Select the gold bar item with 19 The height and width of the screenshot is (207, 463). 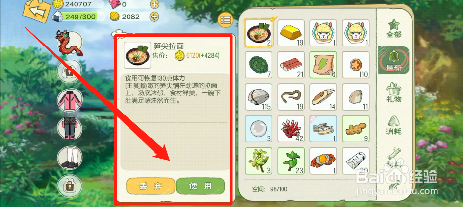point(291,33)
